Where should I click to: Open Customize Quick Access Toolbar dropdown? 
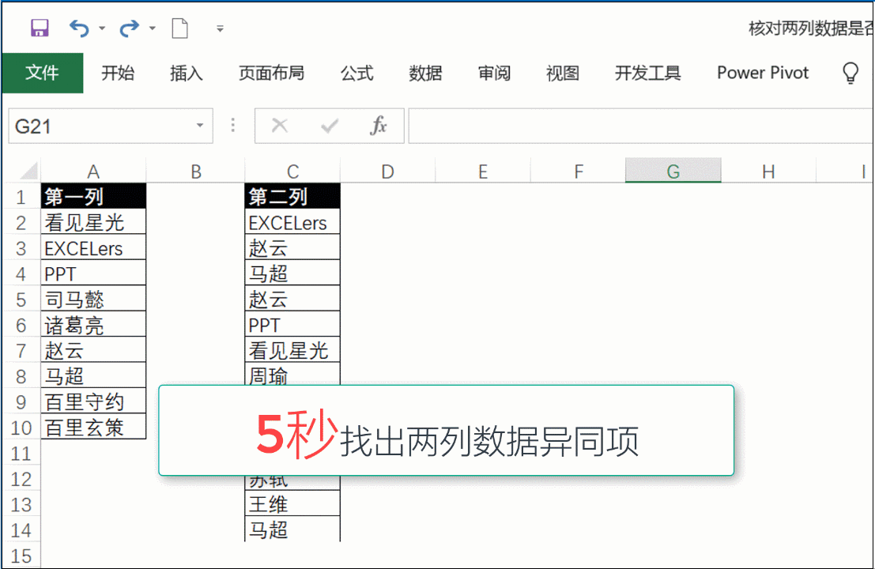(x=221, y=29)
